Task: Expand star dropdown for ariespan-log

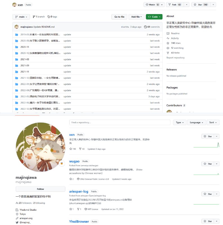Action: coord(217,194)
